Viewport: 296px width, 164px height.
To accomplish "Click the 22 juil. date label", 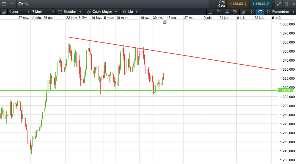I will (259, 18).
